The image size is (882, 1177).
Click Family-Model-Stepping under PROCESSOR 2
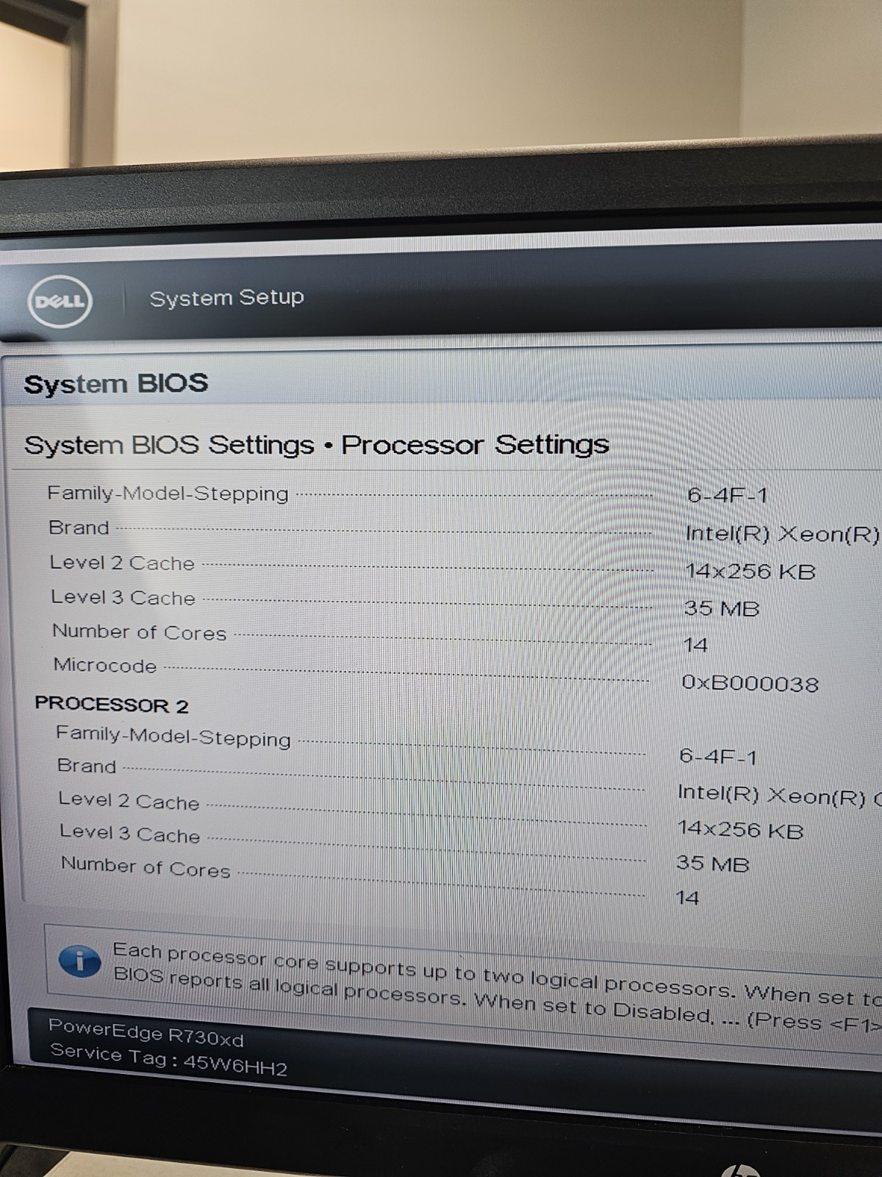[173, 736]
